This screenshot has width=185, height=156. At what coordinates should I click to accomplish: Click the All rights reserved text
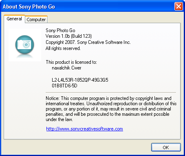coord(63,48)
